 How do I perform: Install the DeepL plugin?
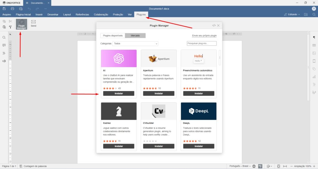pyautogui.click(x=199, y=146)
